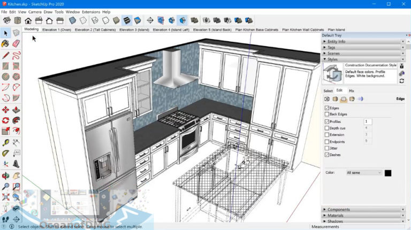Select the arrow Select tool

tap(5, 33)
